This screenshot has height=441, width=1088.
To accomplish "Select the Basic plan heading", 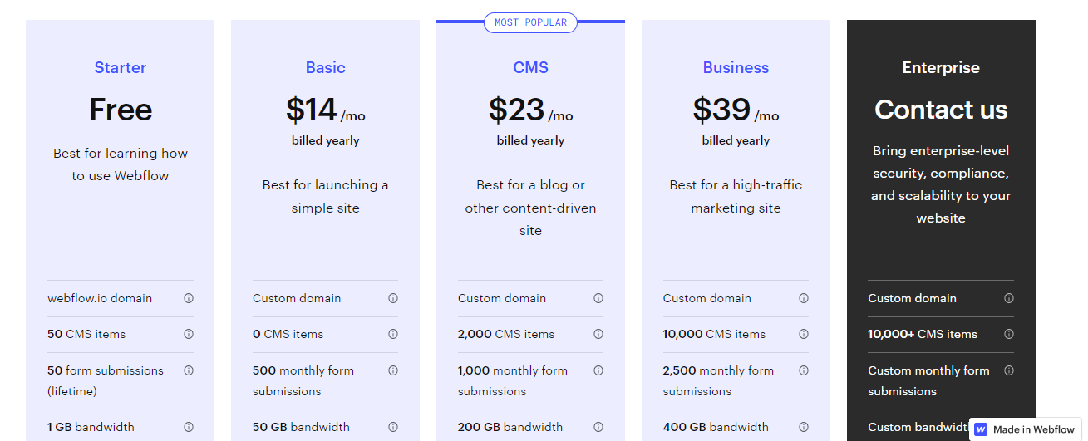I will [x=326, y=67].
